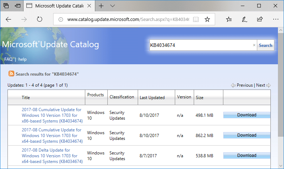Open the FAQ link in the header
Screen dimensions: 284x169
8,59
